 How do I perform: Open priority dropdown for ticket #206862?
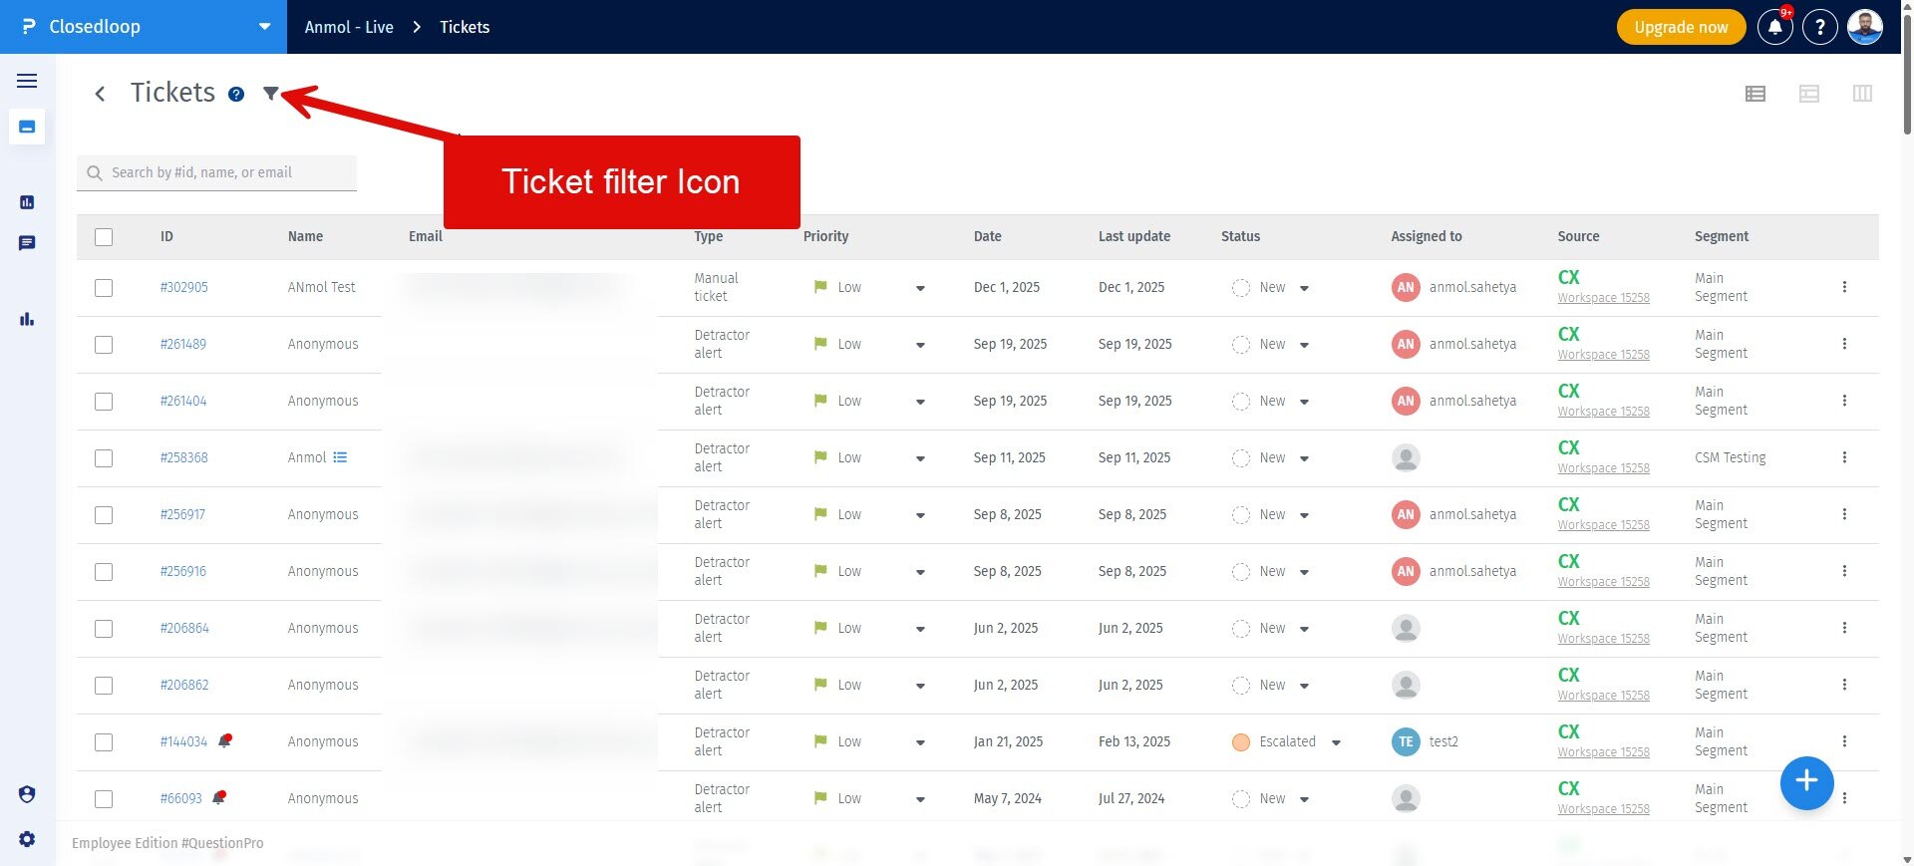tap(920, 686)
